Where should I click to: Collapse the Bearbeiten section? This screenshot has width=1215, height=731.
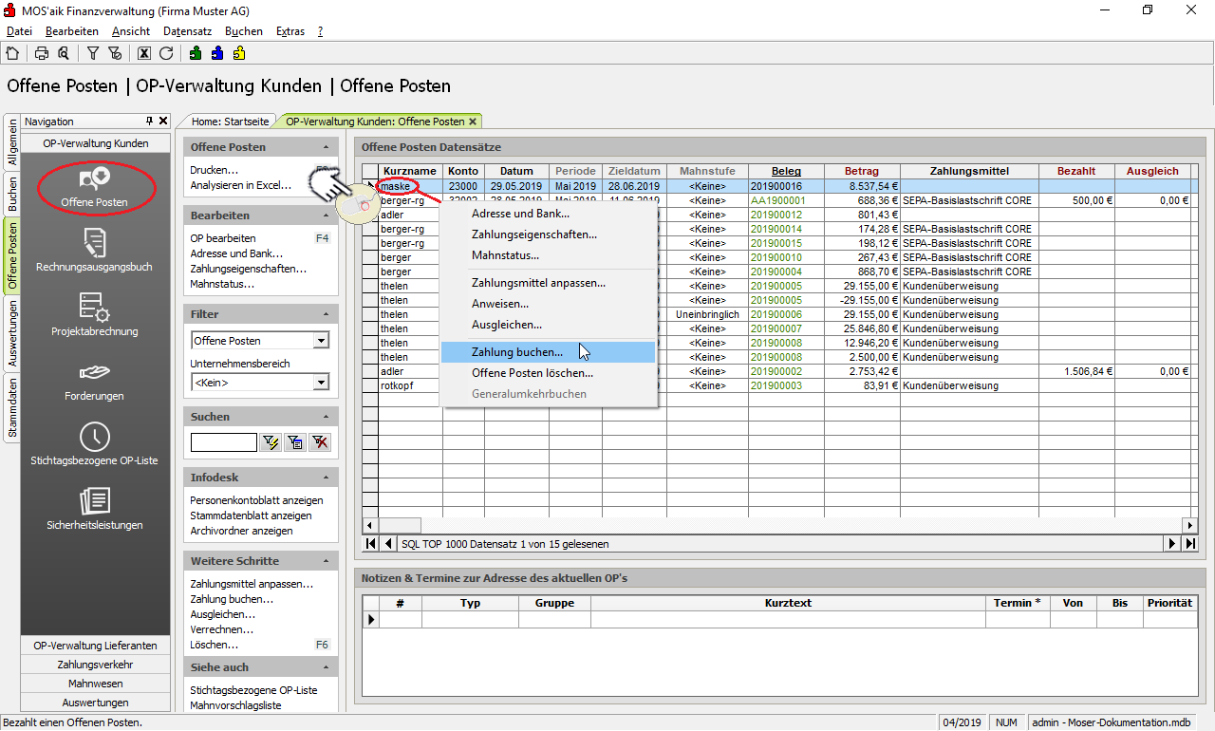(326, 216)
